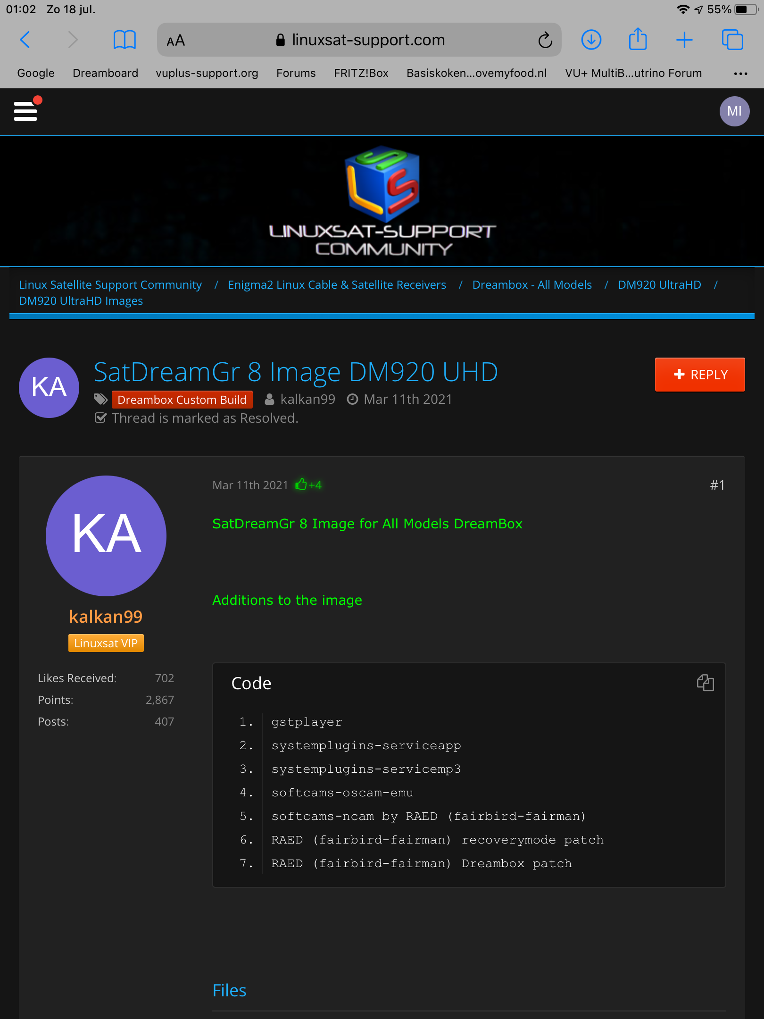Viewport: 764px width, 1019px height.
Task: Click the Linuxsat VIP badge
Action: click(x=106, y=643)
